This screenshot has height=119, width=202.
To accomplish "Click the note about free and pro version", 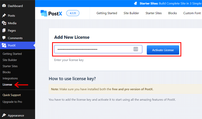I will tap(102, 89).
